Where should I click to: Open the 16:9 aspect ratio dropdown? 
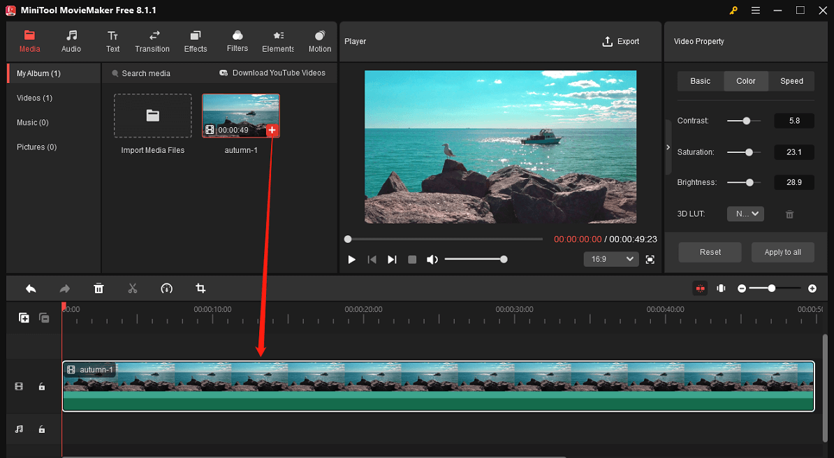[x=611, y=259]
